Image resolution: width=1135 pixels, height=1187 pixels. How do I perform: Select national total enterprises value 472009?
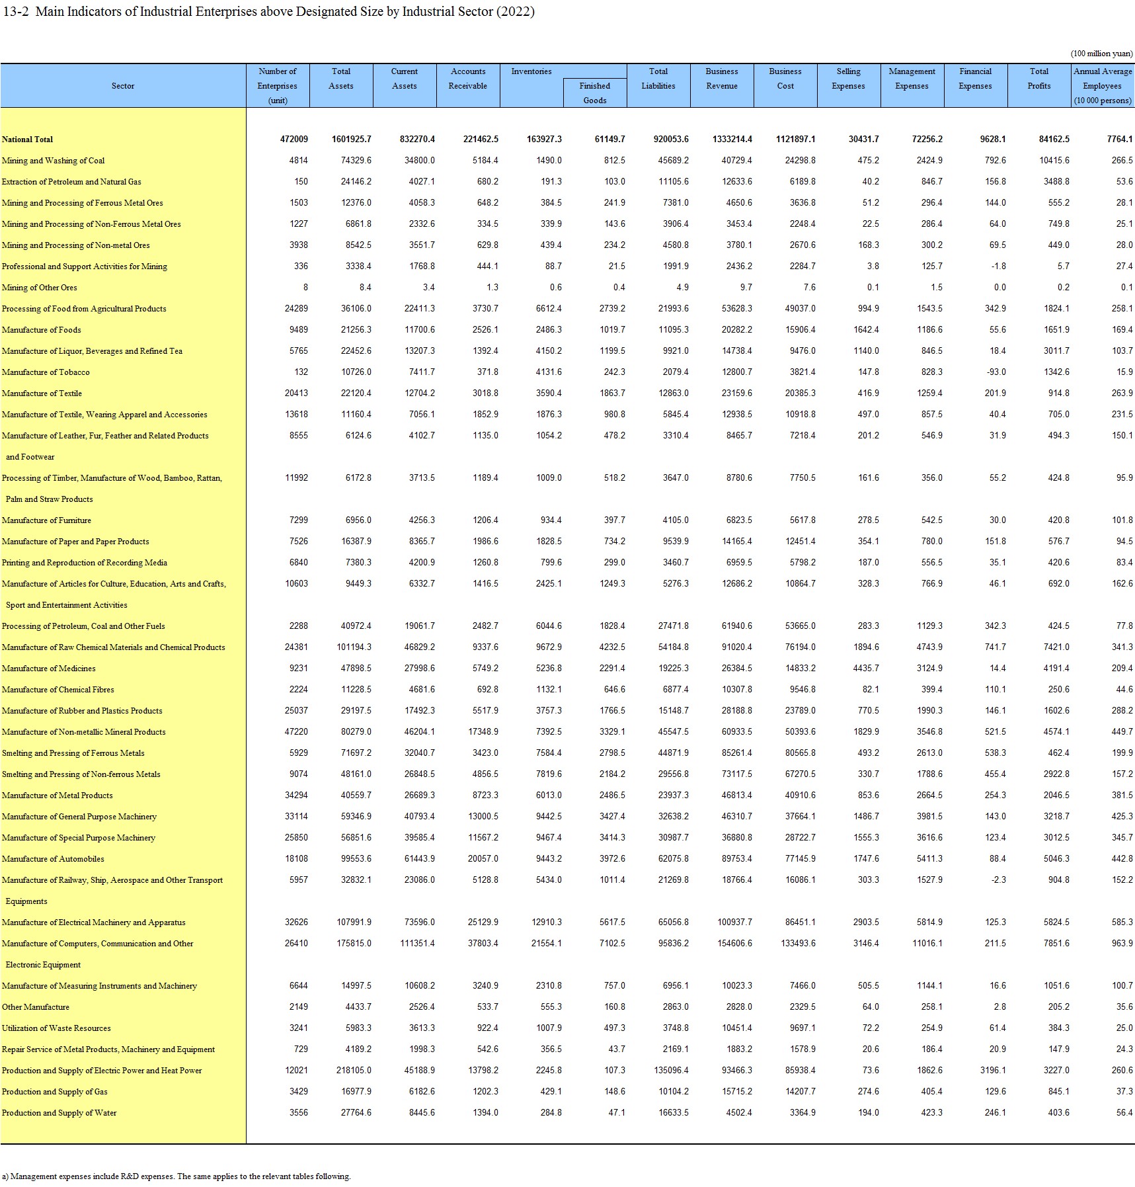[x=294, y=140]
